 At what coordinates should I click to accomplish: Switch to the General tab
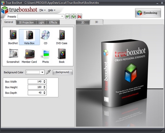tap(9, 22)
